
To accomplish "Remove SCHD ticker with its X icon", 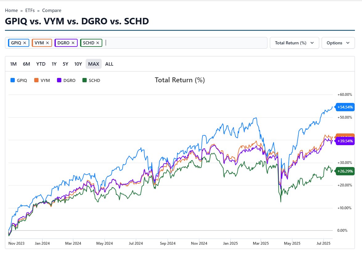I will 98,43.
